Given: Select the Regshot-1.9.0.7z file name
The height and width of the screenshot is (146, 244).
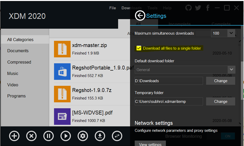Looking at the screenshot, I should 92,90.
